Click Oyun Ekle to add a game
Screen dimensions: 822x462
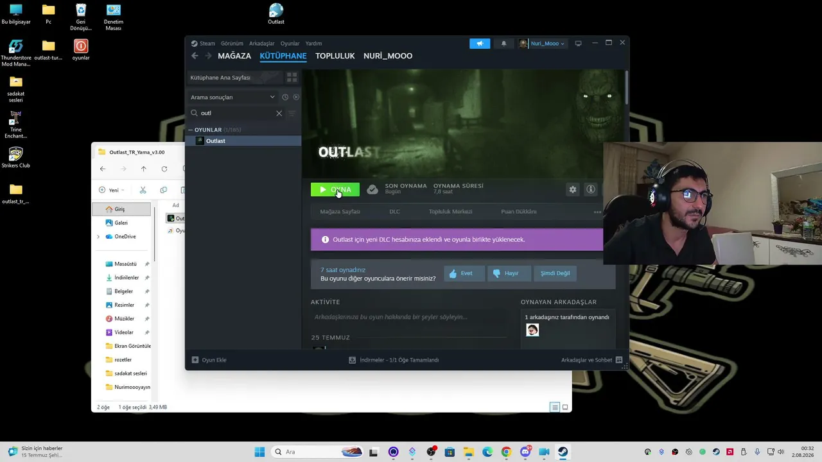(x=209, y=360)
